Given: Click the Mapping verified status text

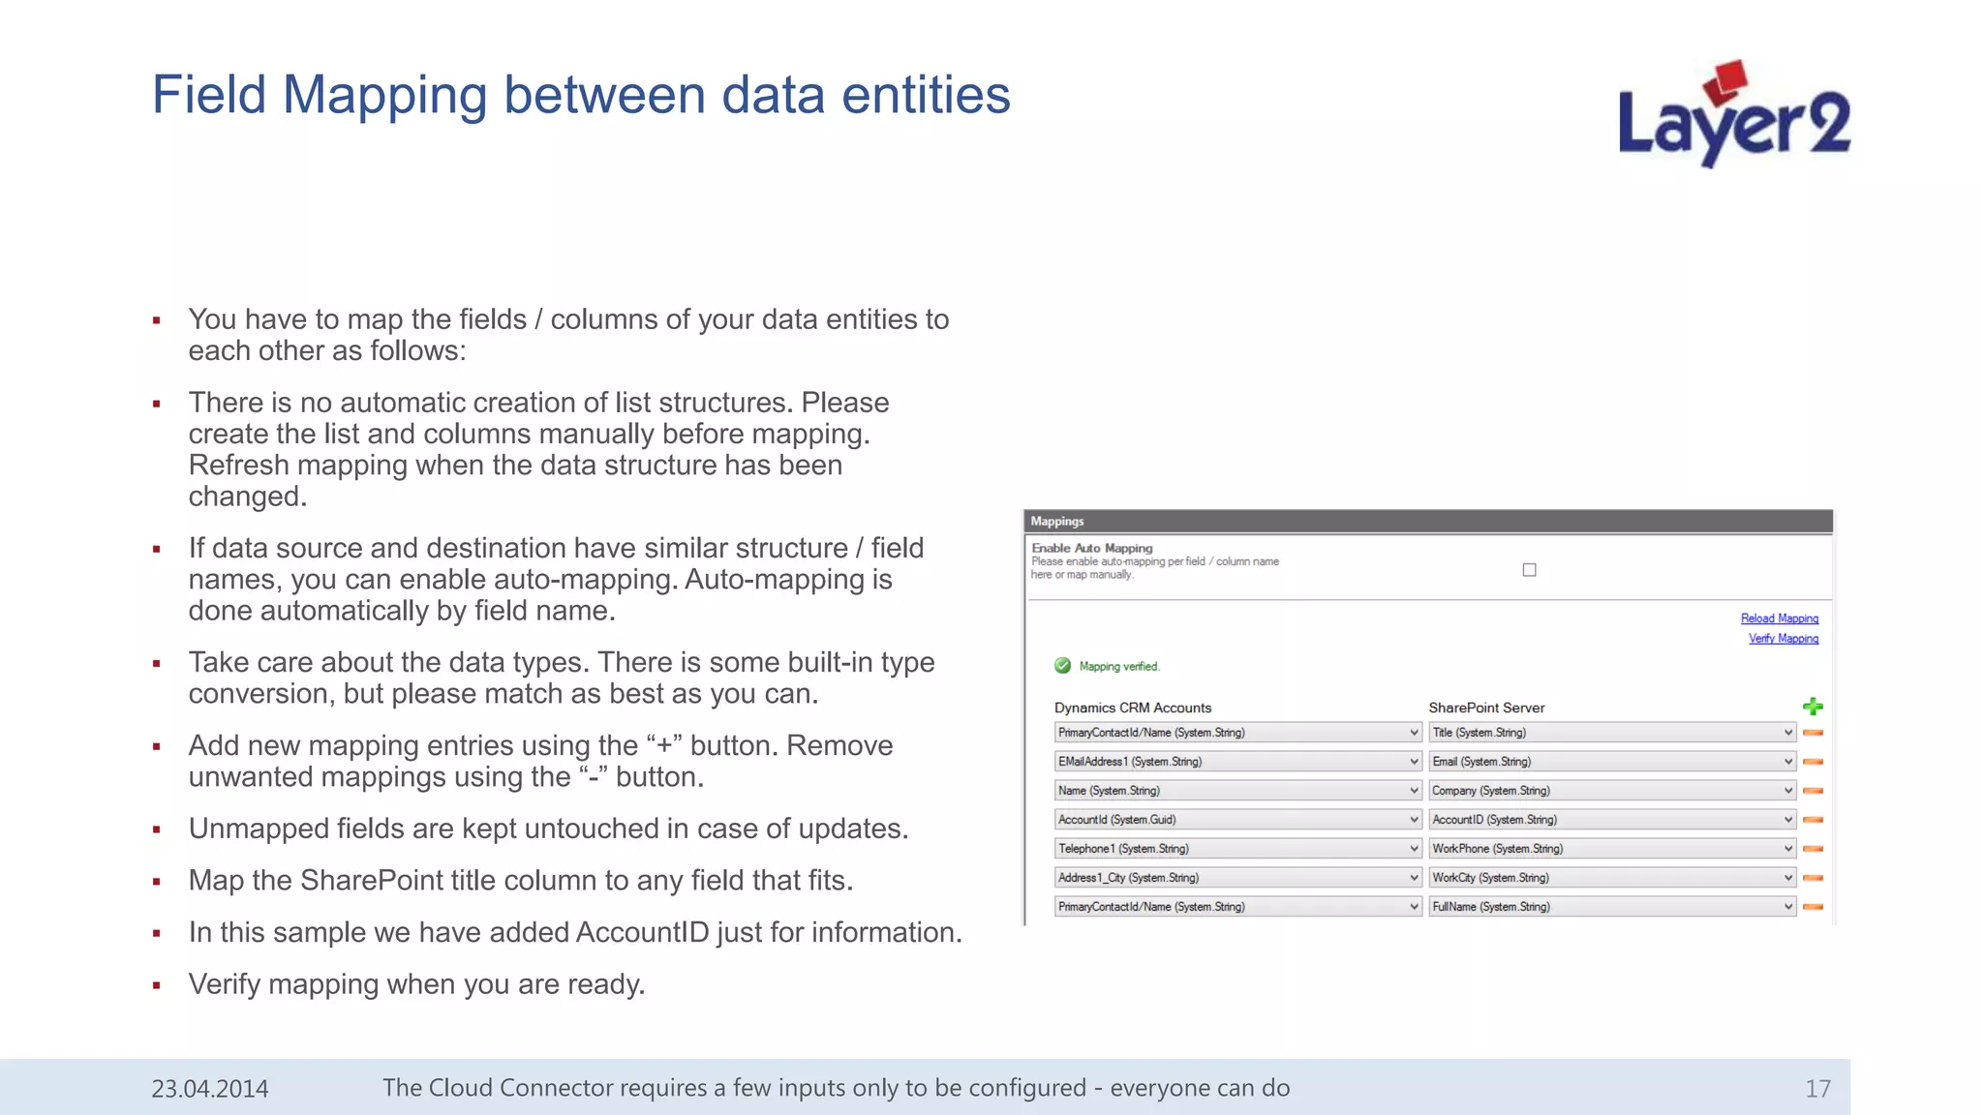Looking at the screenshot, I should [1119, 666].
